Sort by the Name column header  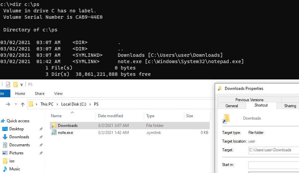(x=56, y=116)
